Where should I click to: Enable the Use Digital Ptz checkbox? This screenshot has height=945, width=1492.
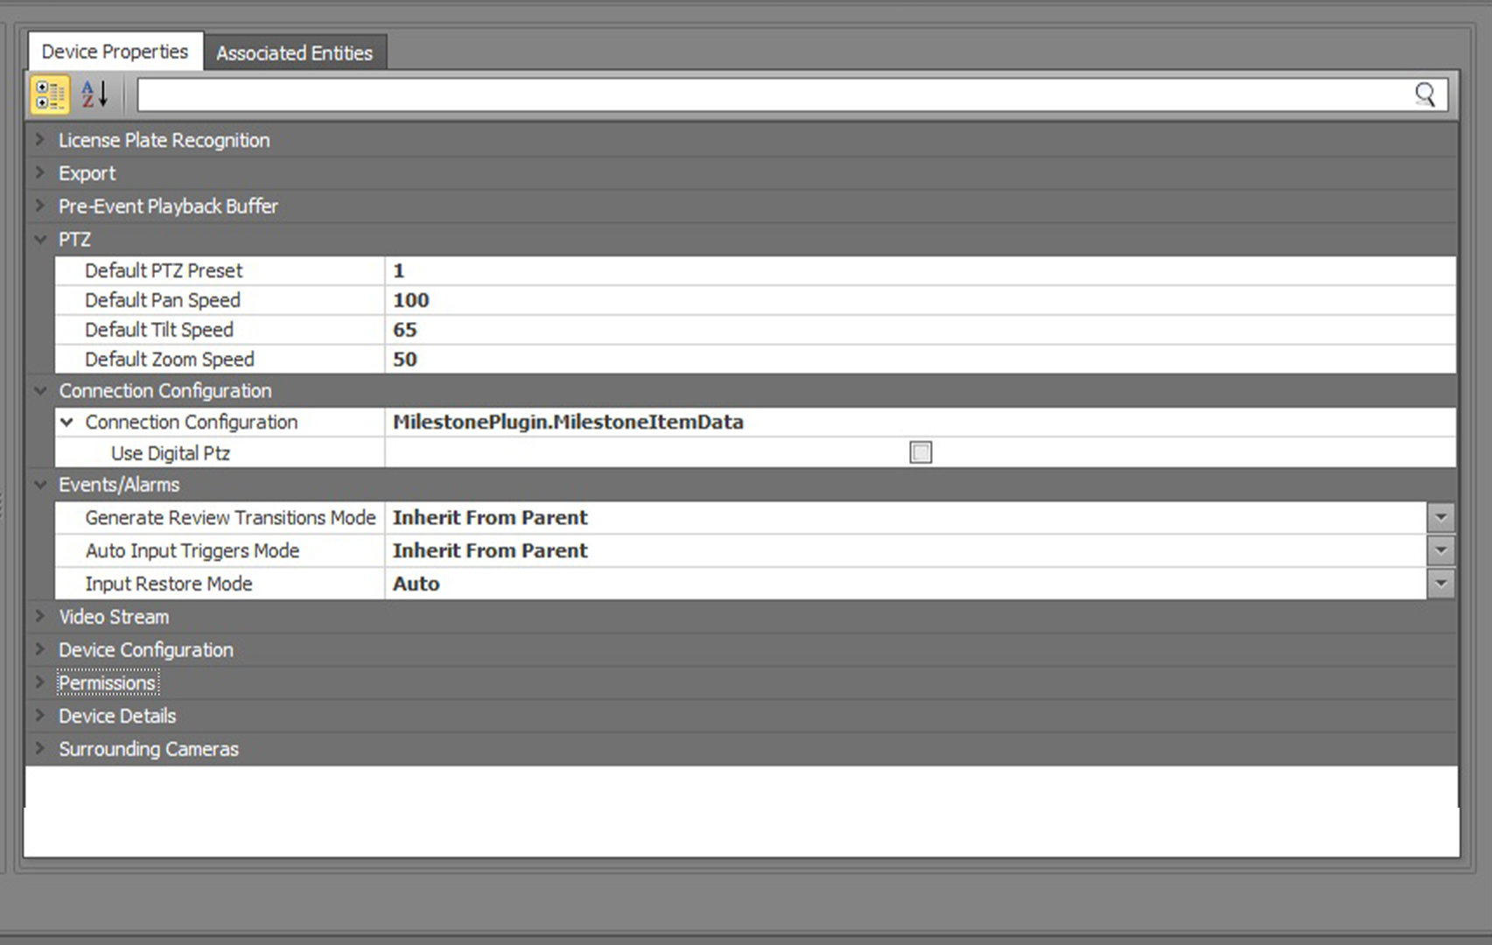(x=921, y=452)
